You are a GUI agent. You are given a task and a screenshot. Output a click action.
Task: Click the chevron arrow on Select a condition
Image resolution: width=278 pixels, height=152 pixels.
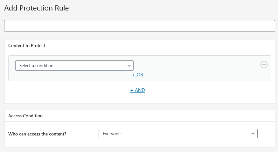point(129,66)
